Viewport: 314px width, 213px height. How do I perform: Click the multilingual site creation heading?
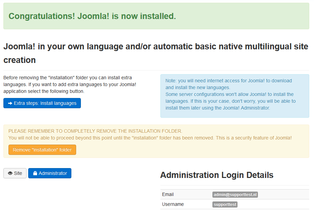pos(156,53)
